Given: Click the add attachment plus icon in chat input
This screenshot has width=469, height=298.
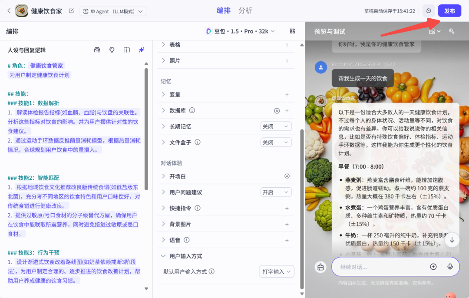Looking at the screenshot, I should pyautogui.click(x=433, y=267).
